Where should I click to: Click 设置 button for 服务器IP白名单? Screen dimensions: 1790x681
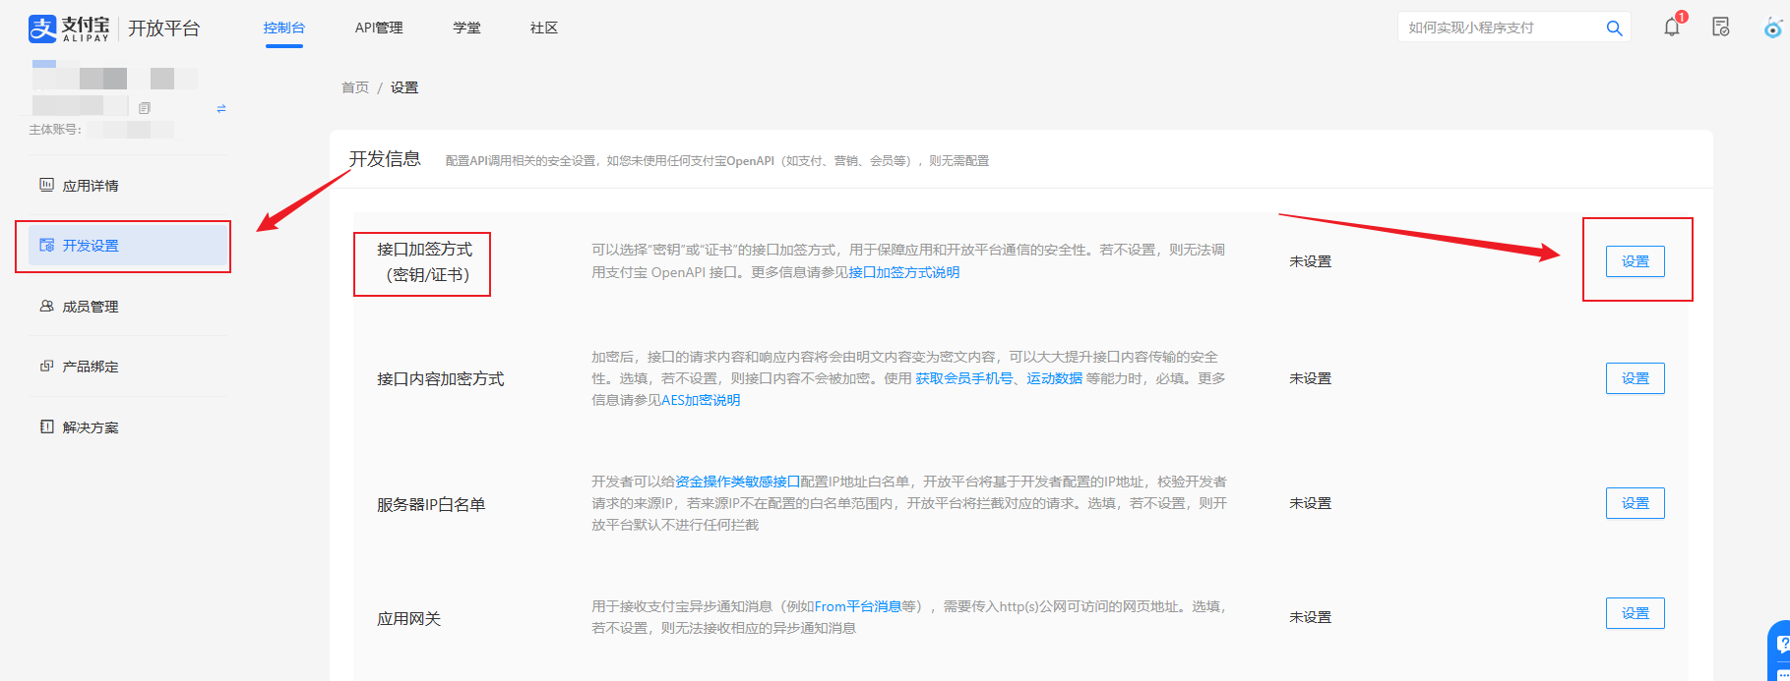tap(1635, 503)
